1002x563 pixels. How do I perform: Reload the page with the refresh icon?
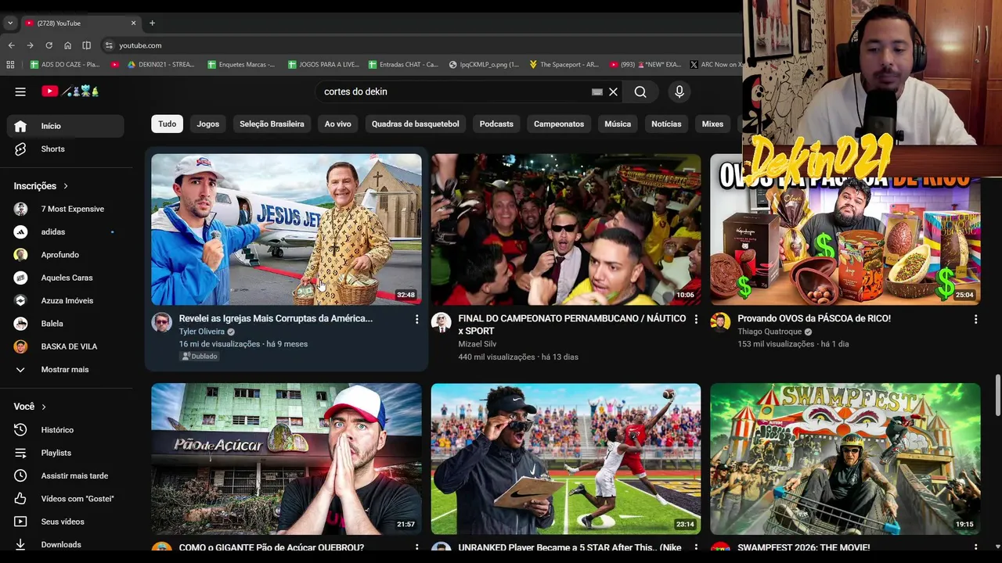(49, 45)
